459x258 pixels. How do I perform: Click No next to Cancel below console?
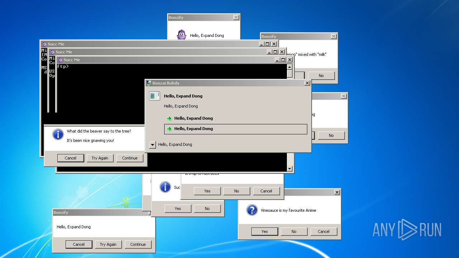(237, 191)
